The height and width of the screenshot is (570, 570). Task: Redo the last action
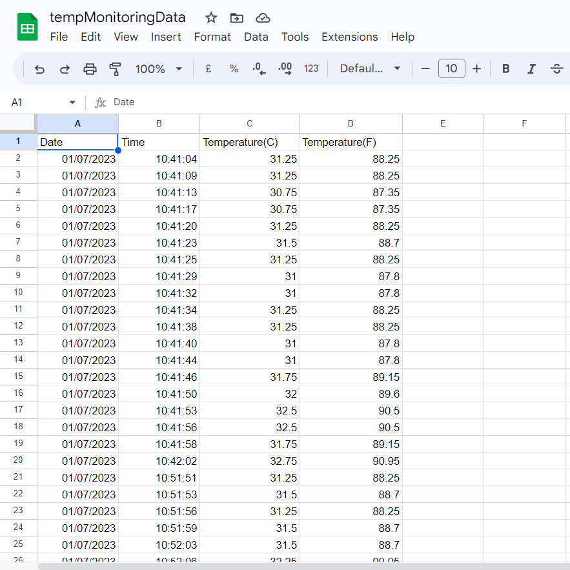(x=65, y=68)
